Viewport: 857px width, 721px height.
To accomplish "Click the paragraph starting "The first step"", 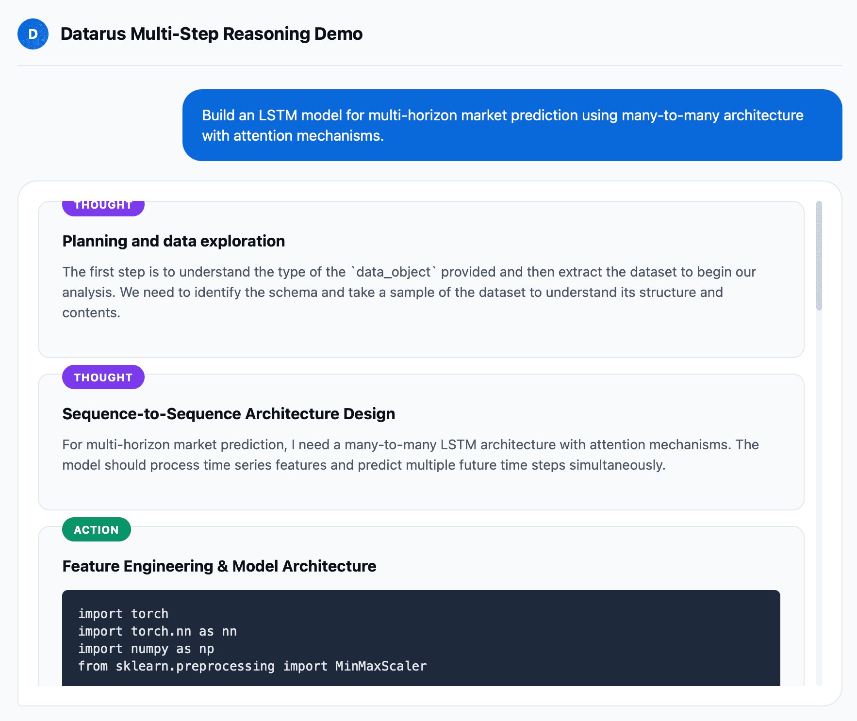I will pyautogui.click(x=409, y=292).
